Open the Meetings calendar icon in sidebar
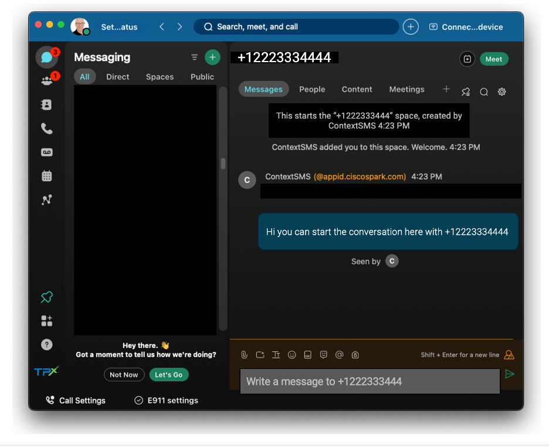This screenshot has width=549, height=447. point(46,176)
